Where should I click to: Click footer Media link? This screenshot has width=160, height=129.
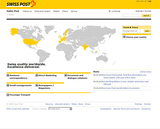click(74, 104)
